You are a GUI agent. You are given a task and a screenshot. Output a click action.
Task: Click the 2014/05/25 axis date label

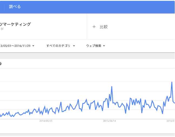[46, 121]
